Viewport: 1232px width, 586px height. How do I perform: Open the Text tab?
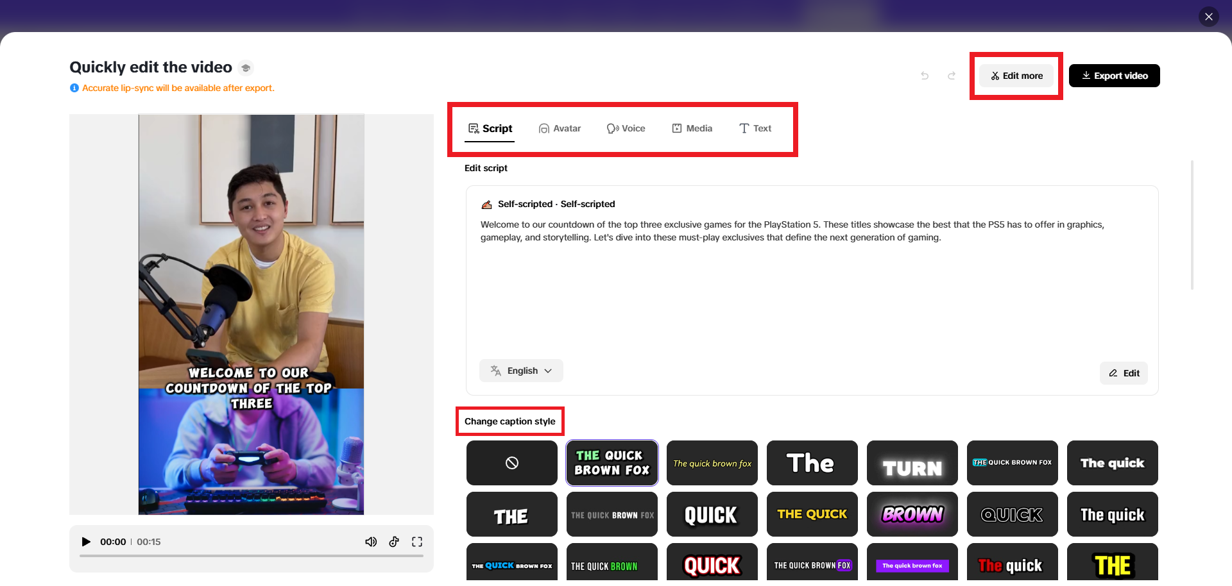(x=755, y=128)
